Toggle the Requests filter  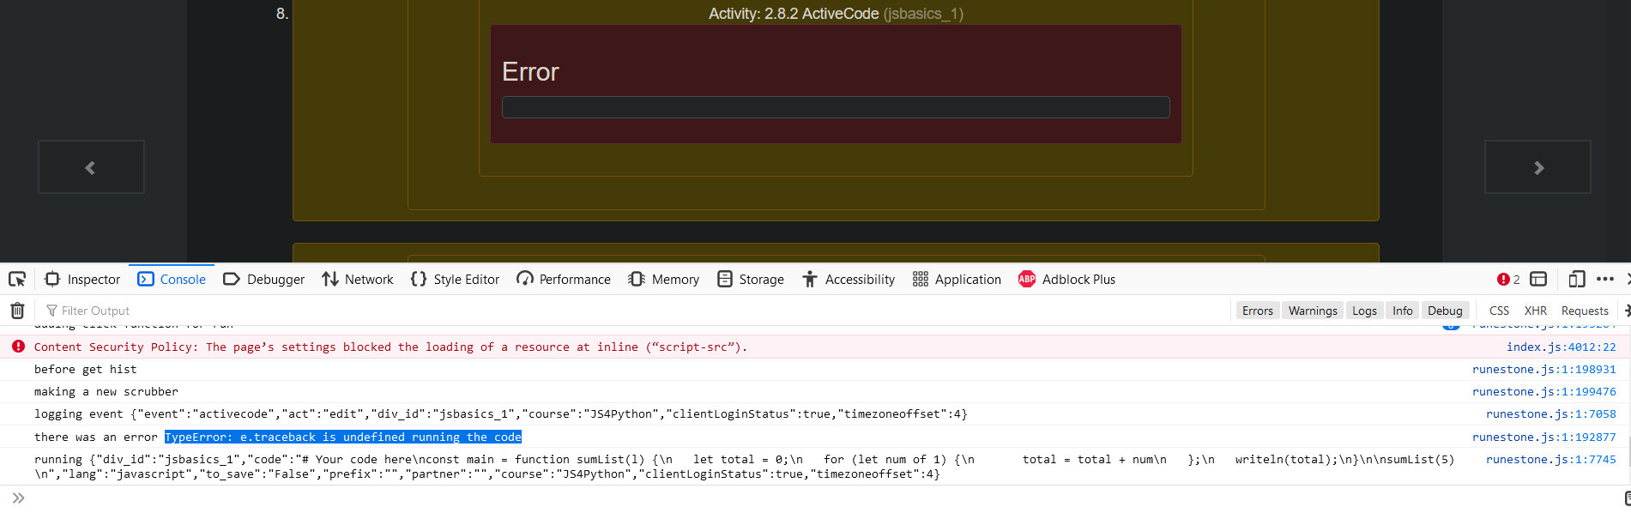[x=1585, y=311]
